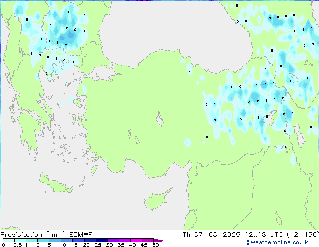Click the '(12+150)' forecast offset text

coord(303,234)
